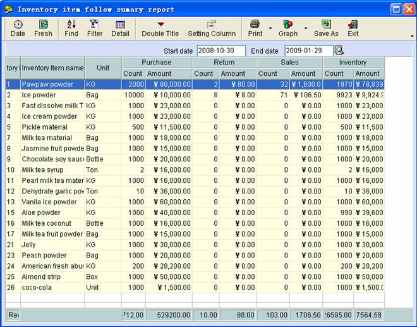Screen dimensions: 417x327
Task: Click the Inventory group column header
Action: 353,63
